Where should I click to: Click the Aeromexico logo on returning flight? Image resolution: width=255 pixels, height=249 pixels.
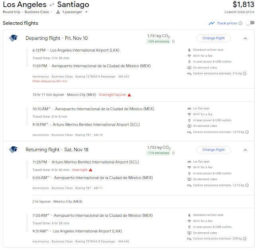[x=13, y=150]
